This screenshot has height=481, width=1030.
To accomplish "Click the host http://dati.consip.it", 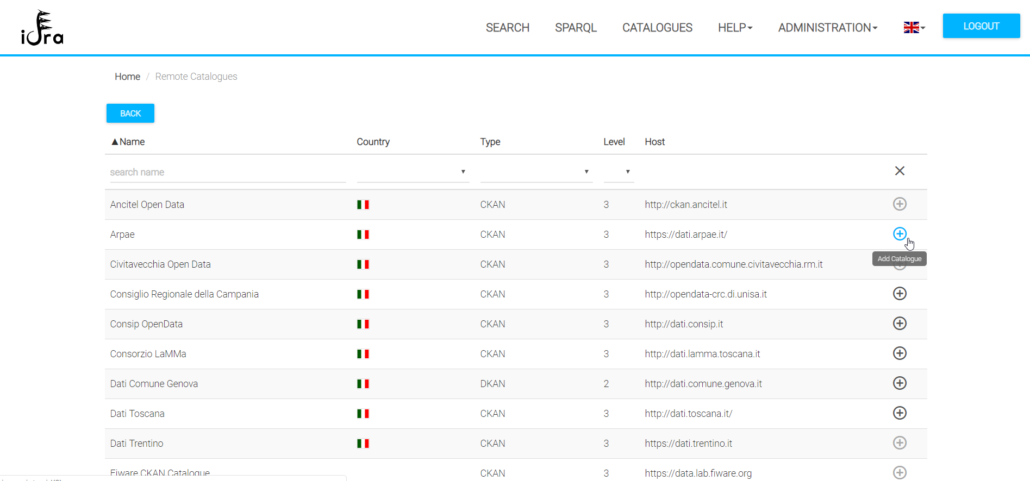I will tap(684, 324).
